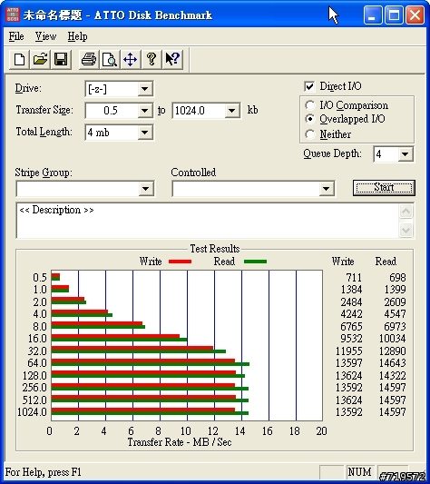Click the Description scrollbar down arrow

click(x=406, y=230)
